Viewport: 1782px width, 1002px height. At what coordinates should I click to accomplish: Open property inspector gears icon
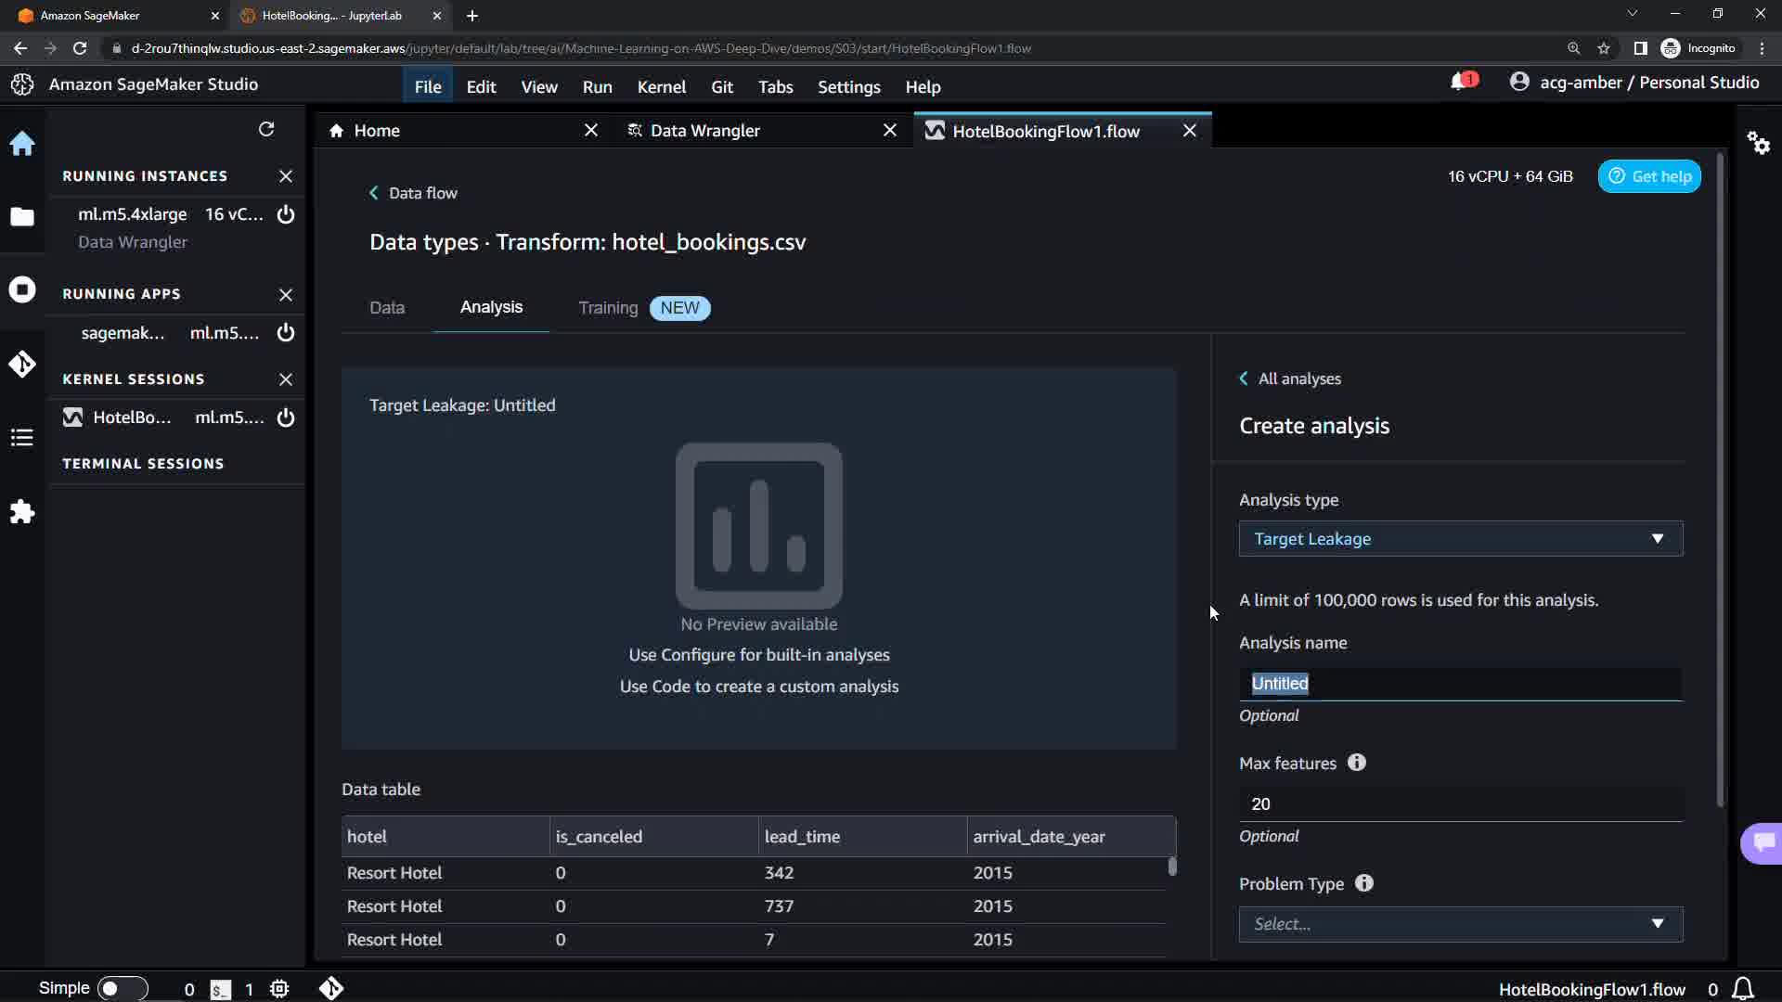click(1758, 143)
